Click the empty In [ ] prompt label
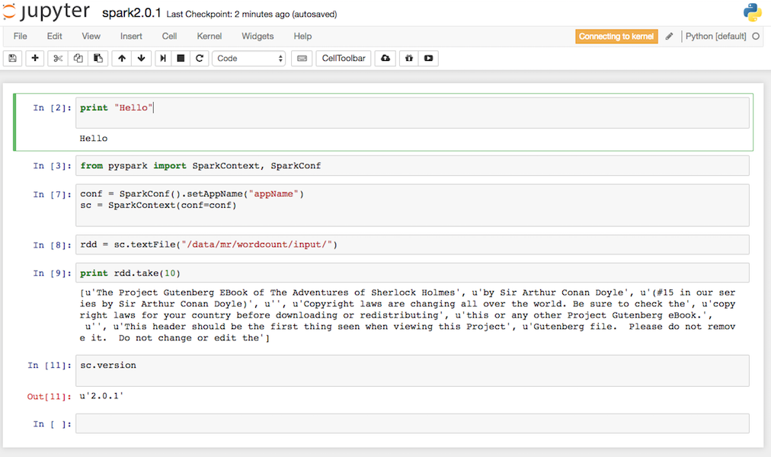 coord(52,424)
